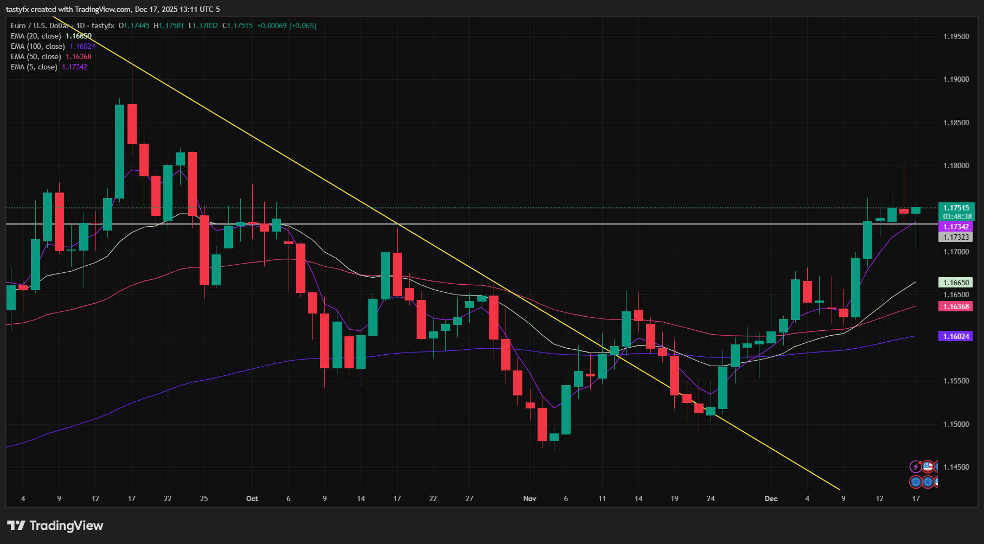
Task: Click the Dec label on the time axis
Action: click(771, 498)
